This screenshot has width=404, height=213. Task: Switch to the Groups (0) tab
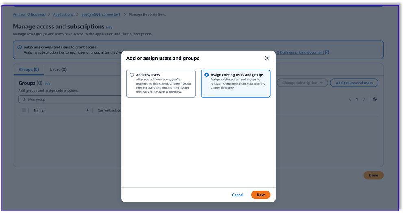(x=28, y=70)
